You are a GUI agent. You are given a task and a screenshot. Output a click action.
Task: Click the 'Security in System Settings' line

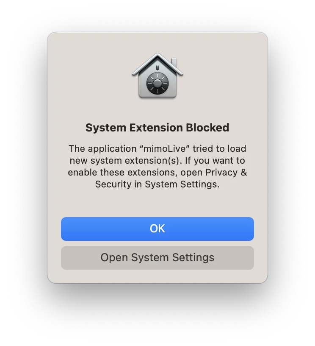point(157,184)
